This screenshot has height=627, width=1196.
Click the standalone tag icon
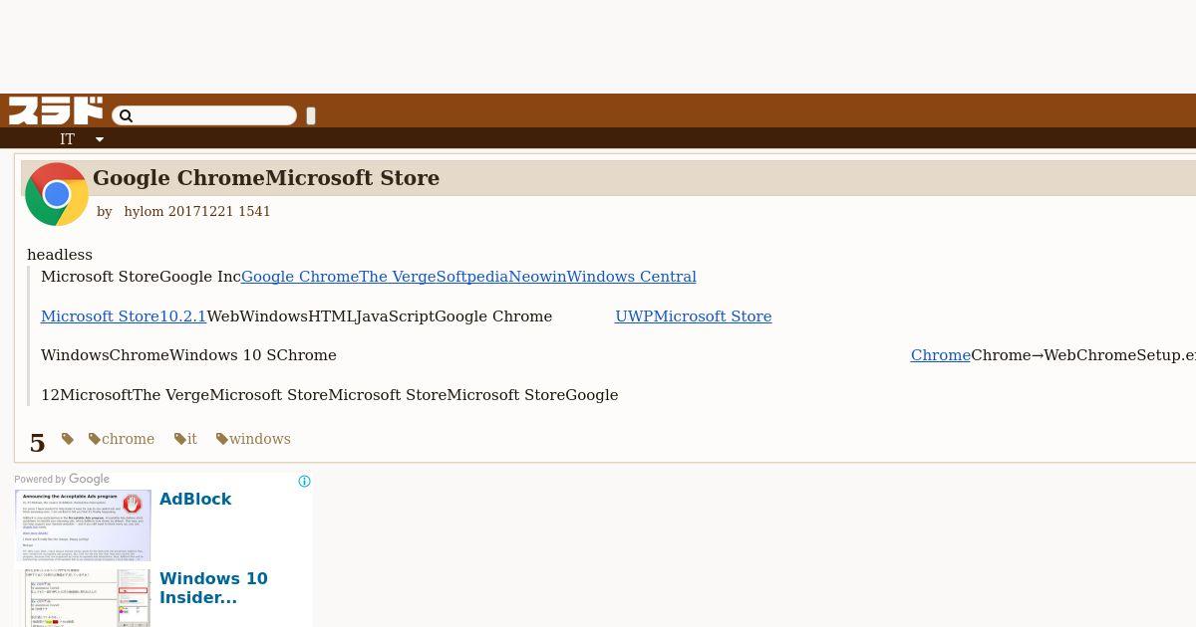[68, 439]
